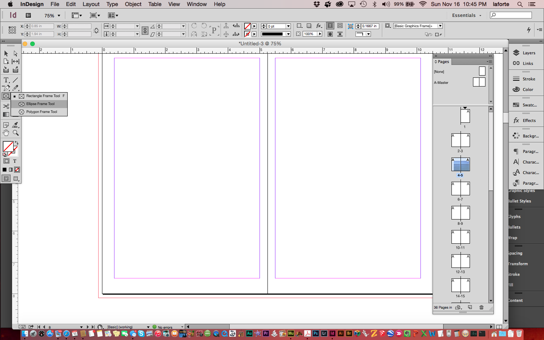The height and width of the screenshot is (340, 544).
Task: Swap fill and stroke arrows
Action: point(17,143)
